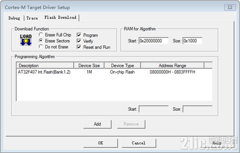Switch to the Debug tab
This screenshot has width=240, height=153.
pos(14,18)
